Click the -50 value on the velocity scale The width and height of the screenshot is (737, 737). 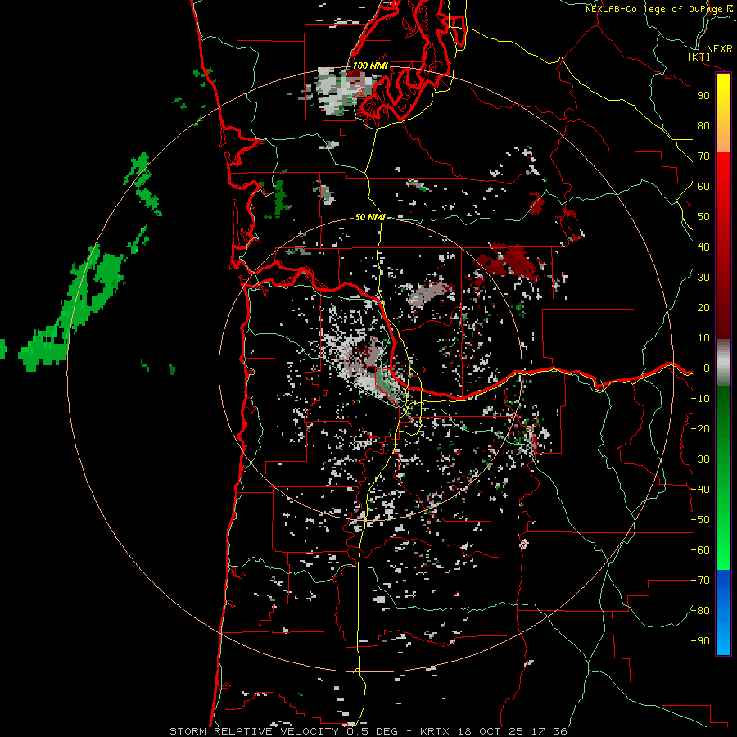tap(700, 520)
